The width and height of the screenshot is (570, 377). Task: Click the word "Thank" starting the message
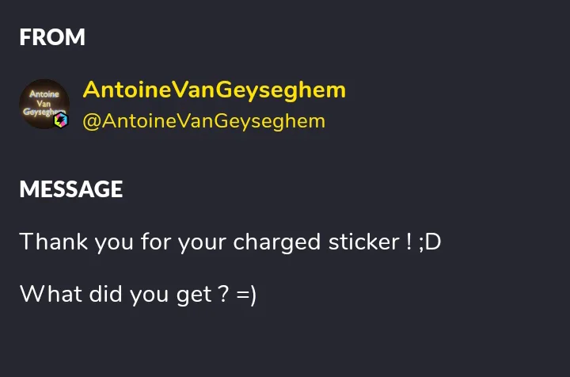coord(54,242)
